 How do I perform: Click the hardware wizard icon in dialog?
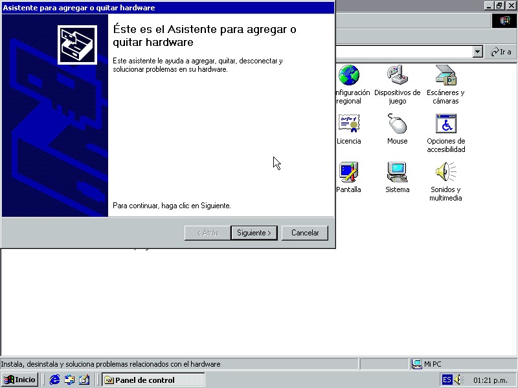tap(77, 45)
